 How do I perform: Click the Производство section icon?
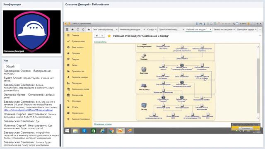pos(68,71)
